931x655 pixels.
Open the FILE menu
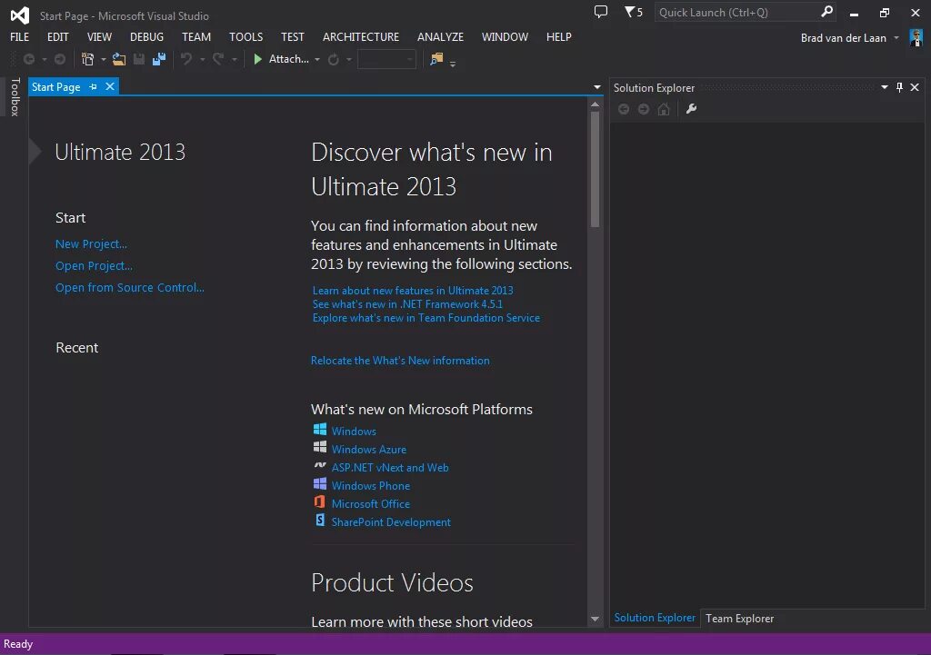(x=20, y=36)
